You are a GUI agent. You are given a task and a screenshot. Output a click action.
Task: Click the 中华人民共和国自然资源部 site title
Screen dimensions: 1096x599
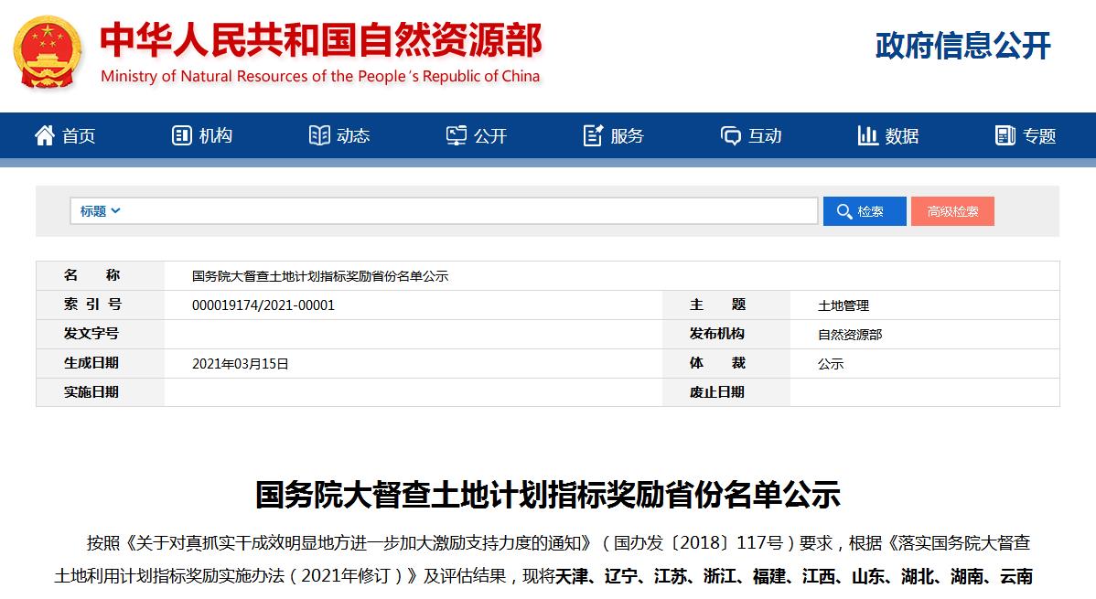pyautogui.click(x=320, y=40)
